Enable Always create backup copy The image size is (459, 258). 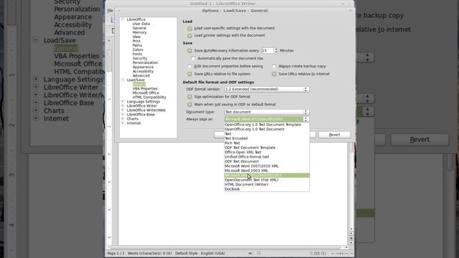[x=274, y=67]
